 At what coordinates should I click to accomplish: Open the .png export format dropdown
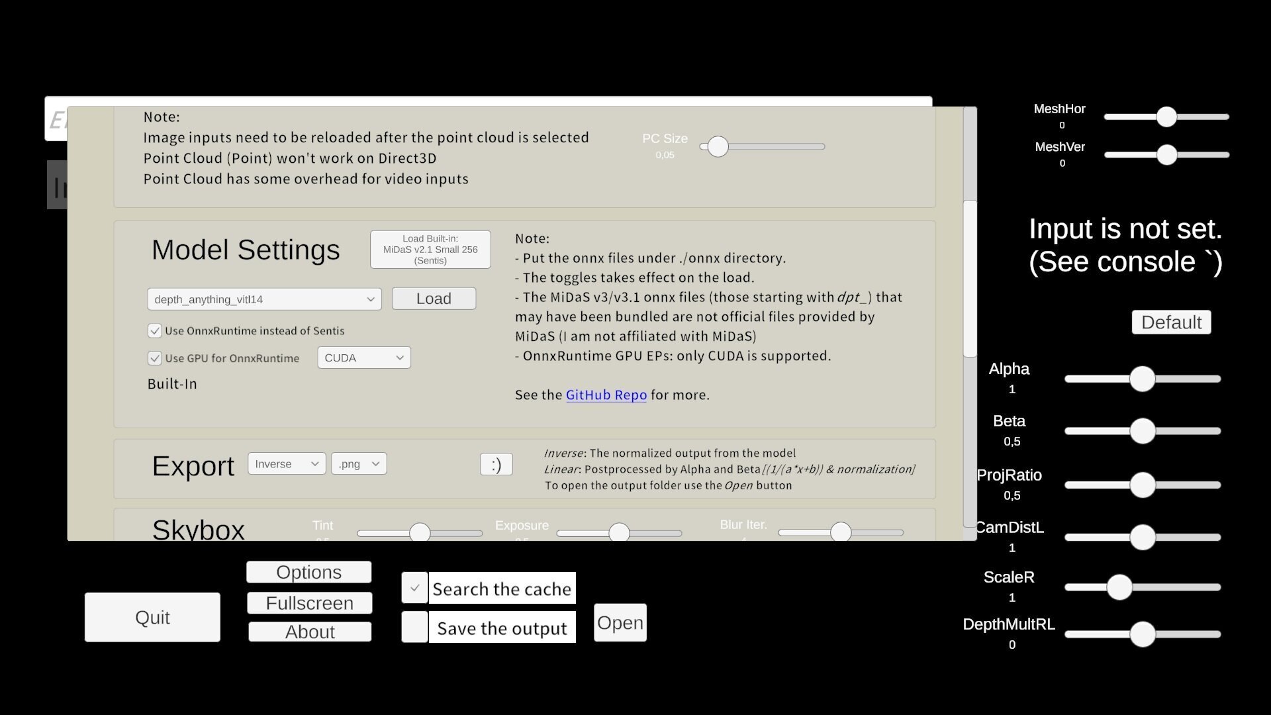(x=359, y=464)
